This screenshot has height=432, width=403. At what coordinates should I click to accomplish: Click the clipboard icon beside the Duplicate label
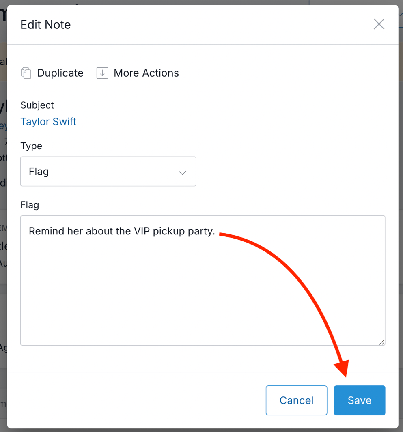[x=26, y=73]
